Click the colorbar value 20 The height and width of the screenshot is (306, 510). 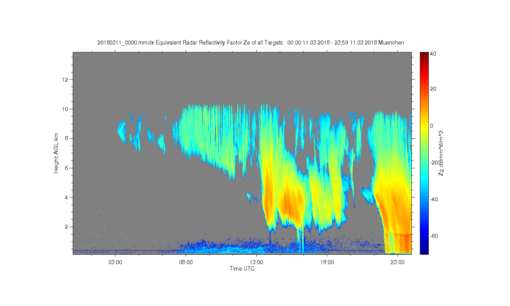(433, 89)
